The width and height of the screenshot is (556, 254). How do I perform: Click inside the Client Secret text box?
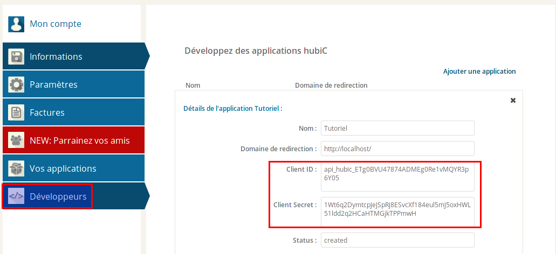[397, 211]
